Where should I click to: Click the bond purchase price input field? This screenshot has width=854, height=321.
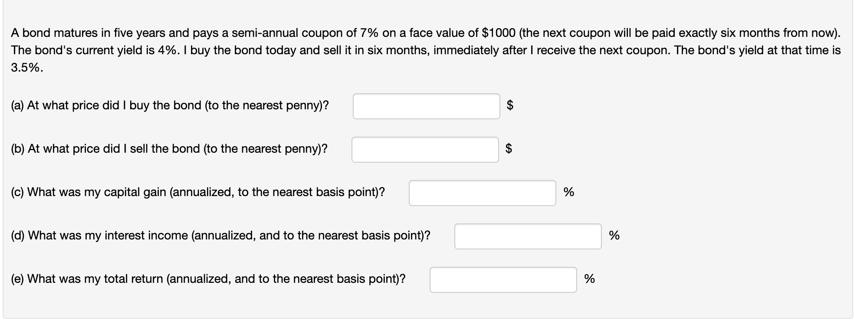coord(426,106)
